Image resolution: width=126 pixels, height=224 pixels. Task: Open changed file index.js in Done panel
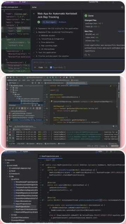[89, 27]
